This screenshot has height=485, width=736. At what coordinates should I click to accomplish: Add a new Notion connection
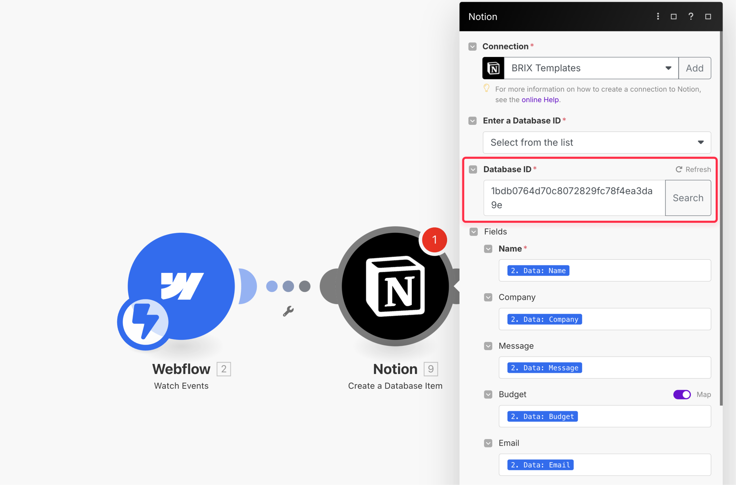pos(695,68)
